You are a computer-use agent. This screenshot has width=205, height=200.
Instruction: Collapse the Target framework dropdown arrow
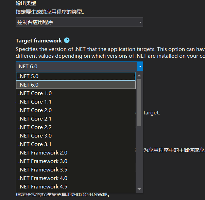pyautogui.click(x=140, y=67)
